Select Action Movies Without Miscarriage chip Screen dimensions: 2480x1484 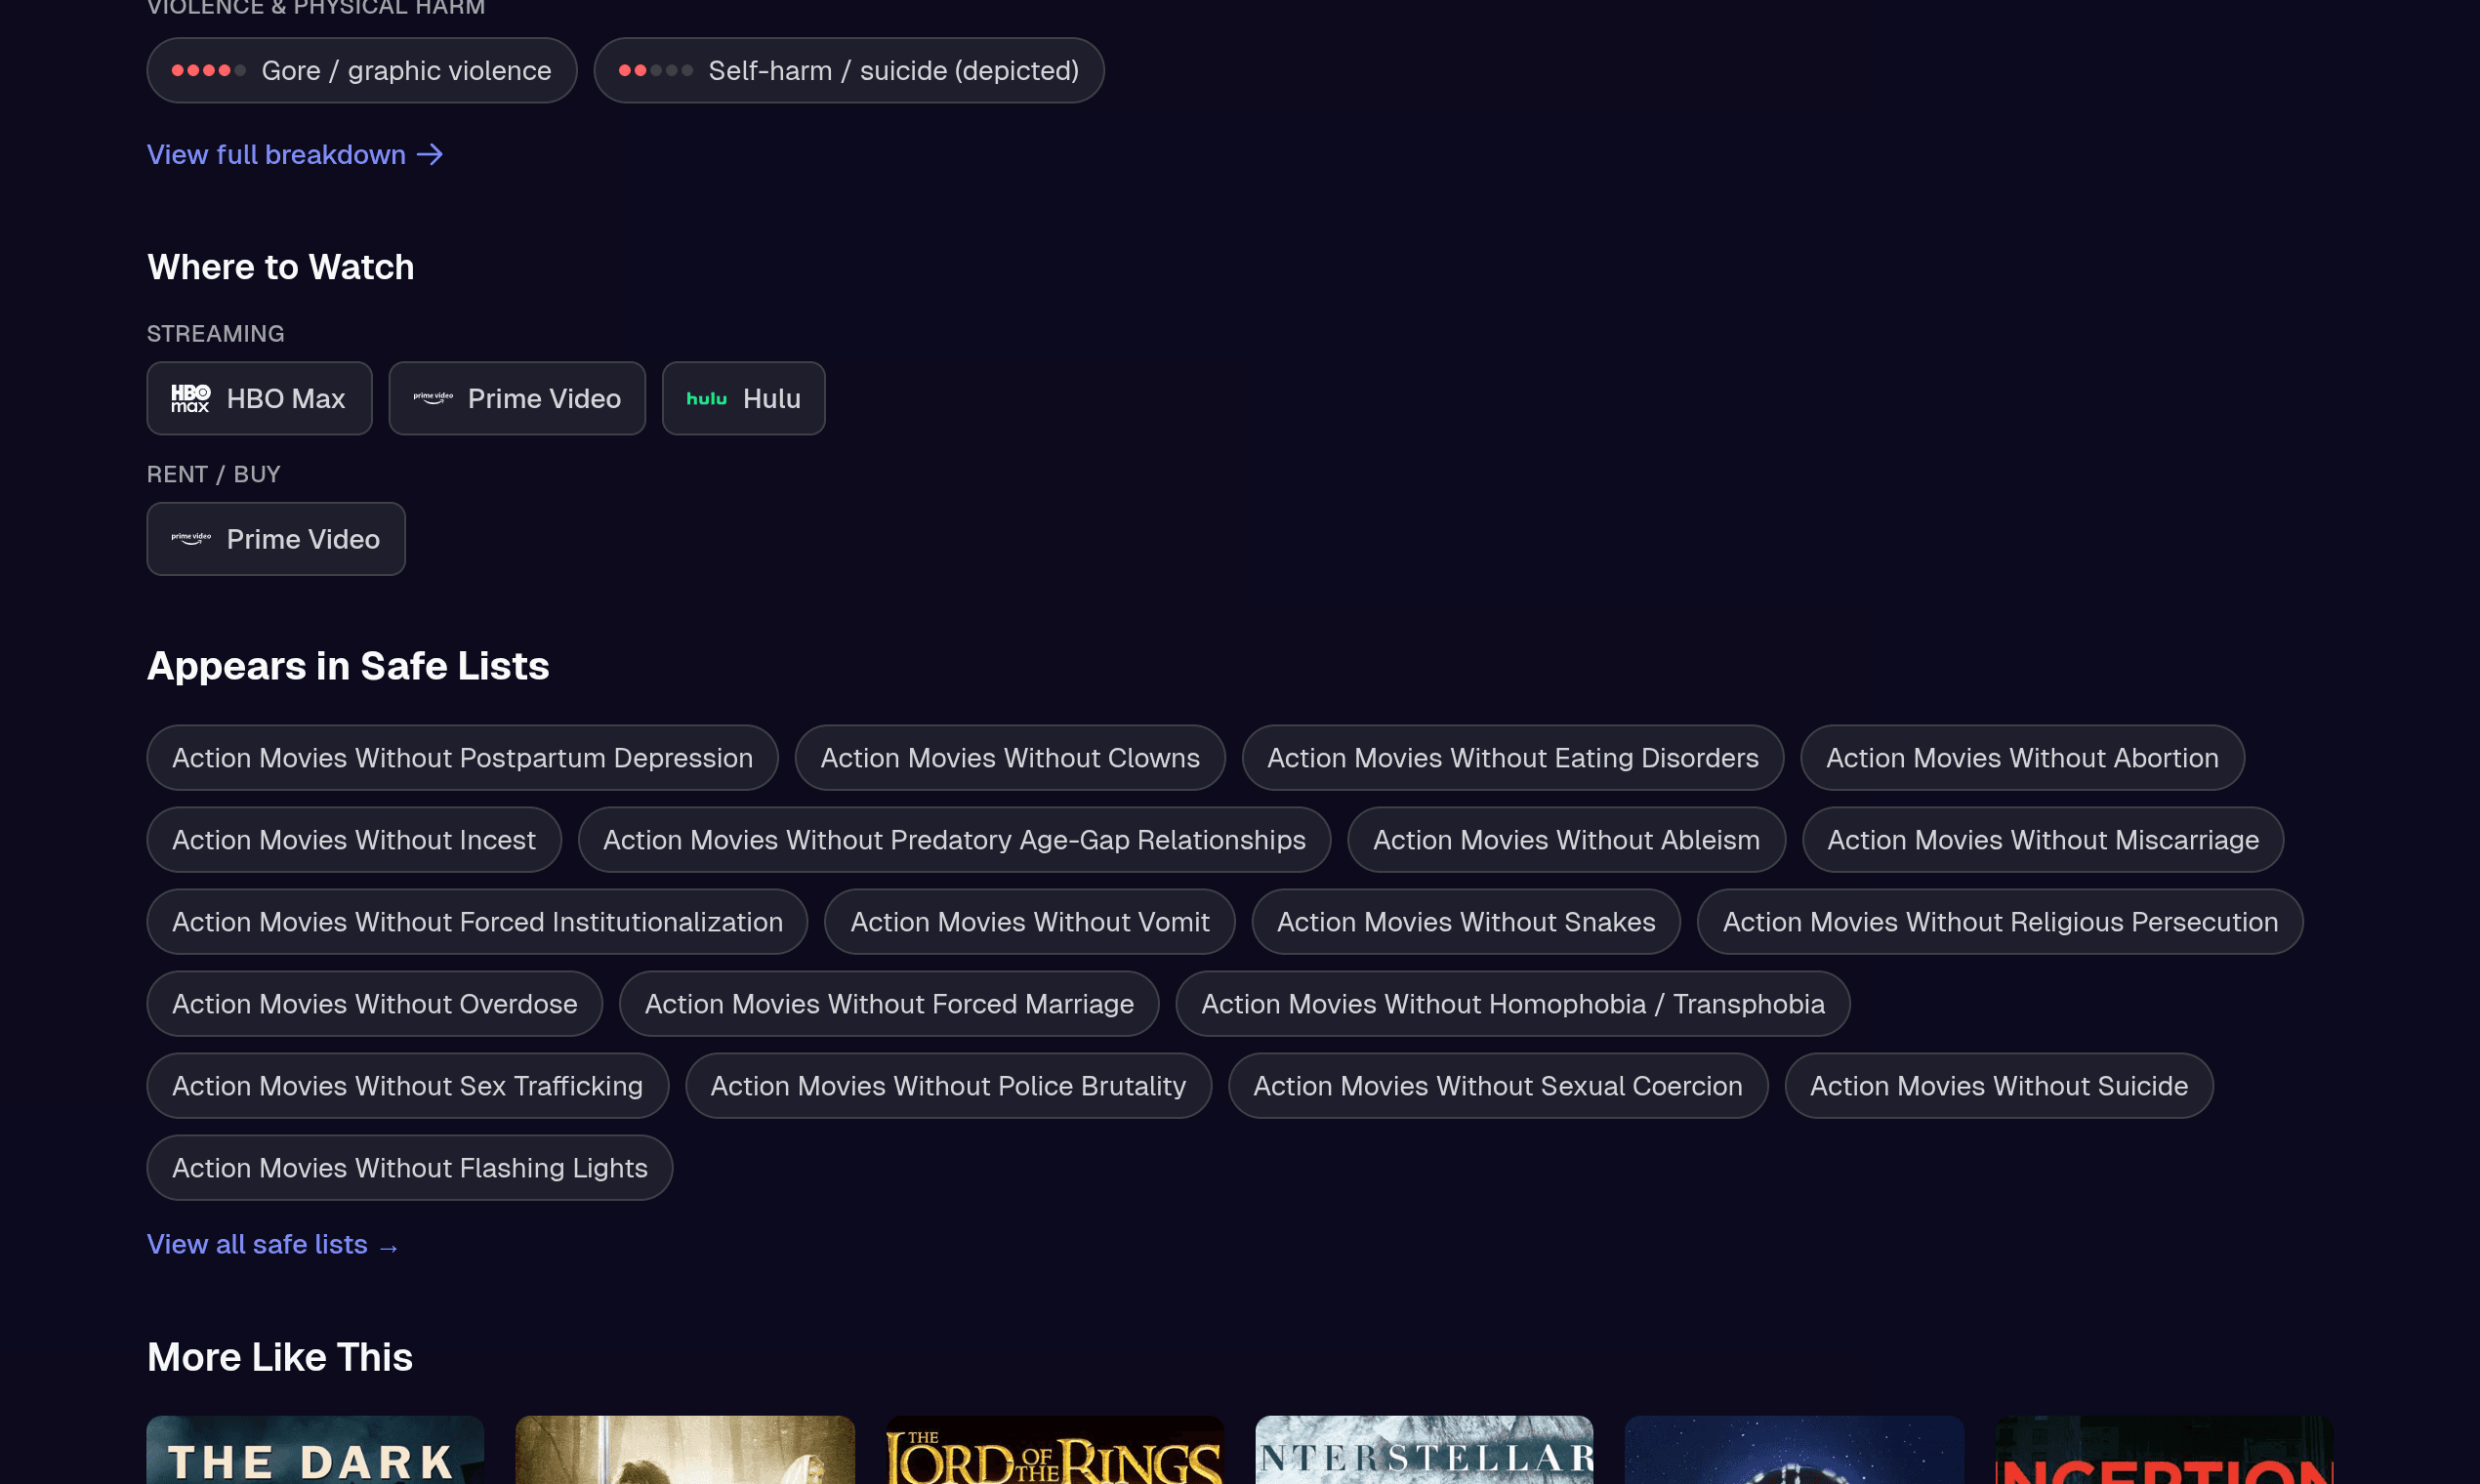(x=2042, y=840)
